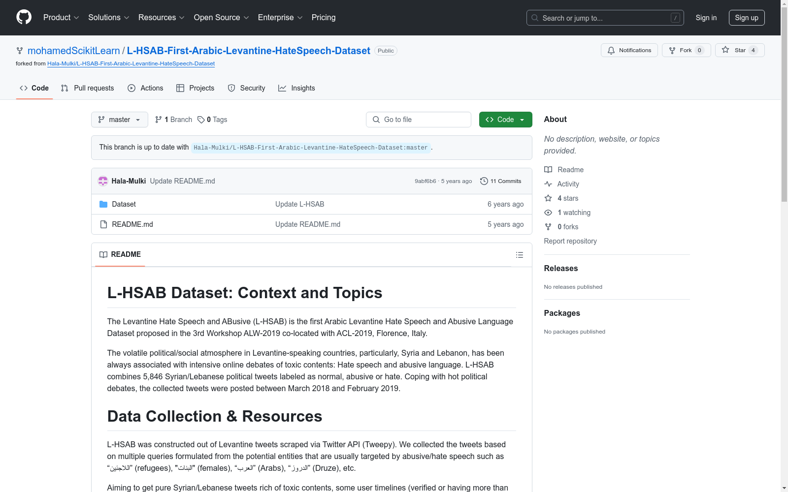The width and height of the screenshot is (788, 492).
Task: Click the forks icon in About sidebar
Action: coord(548,227)
